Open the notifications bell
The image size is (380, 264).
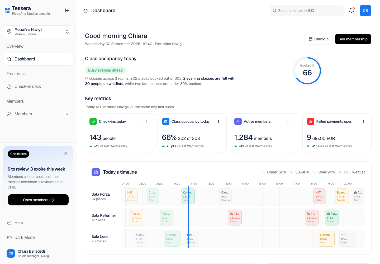point(351,11)
